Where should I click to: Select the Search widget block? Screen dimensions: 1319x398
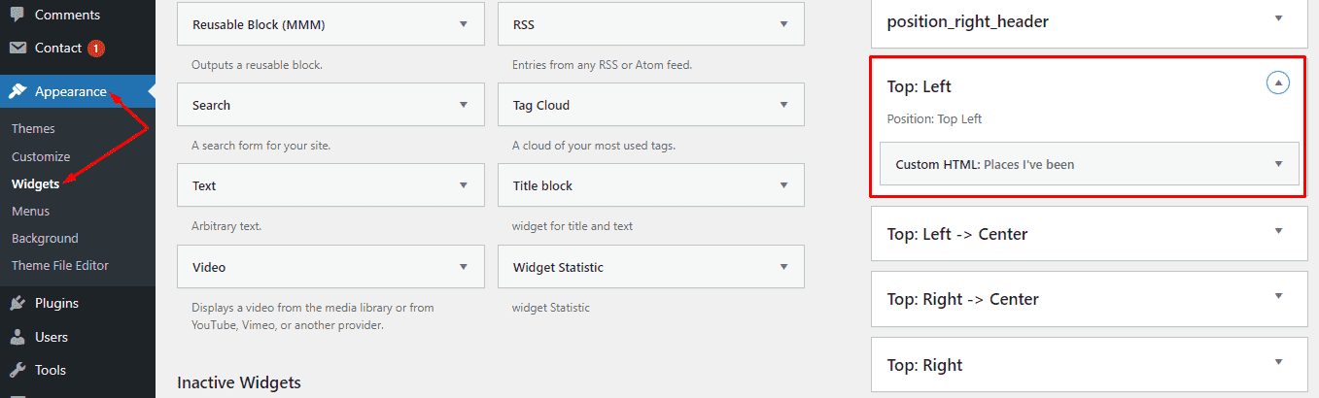tap(311, 105)
